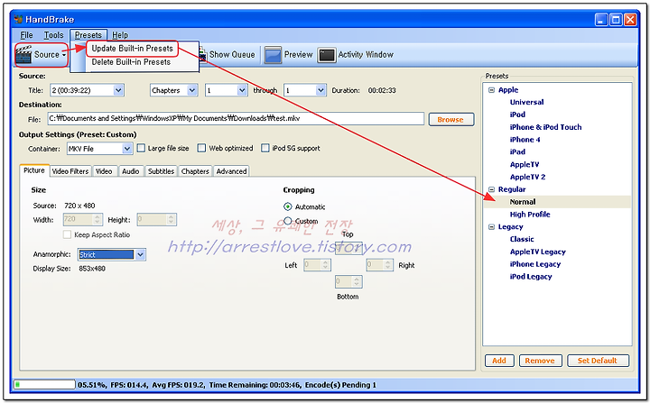Image resolution: width=650 pixels, height=403 pixels.
Task: Open the Help menu
Action: pyautogui.click(x=120, y=35)
